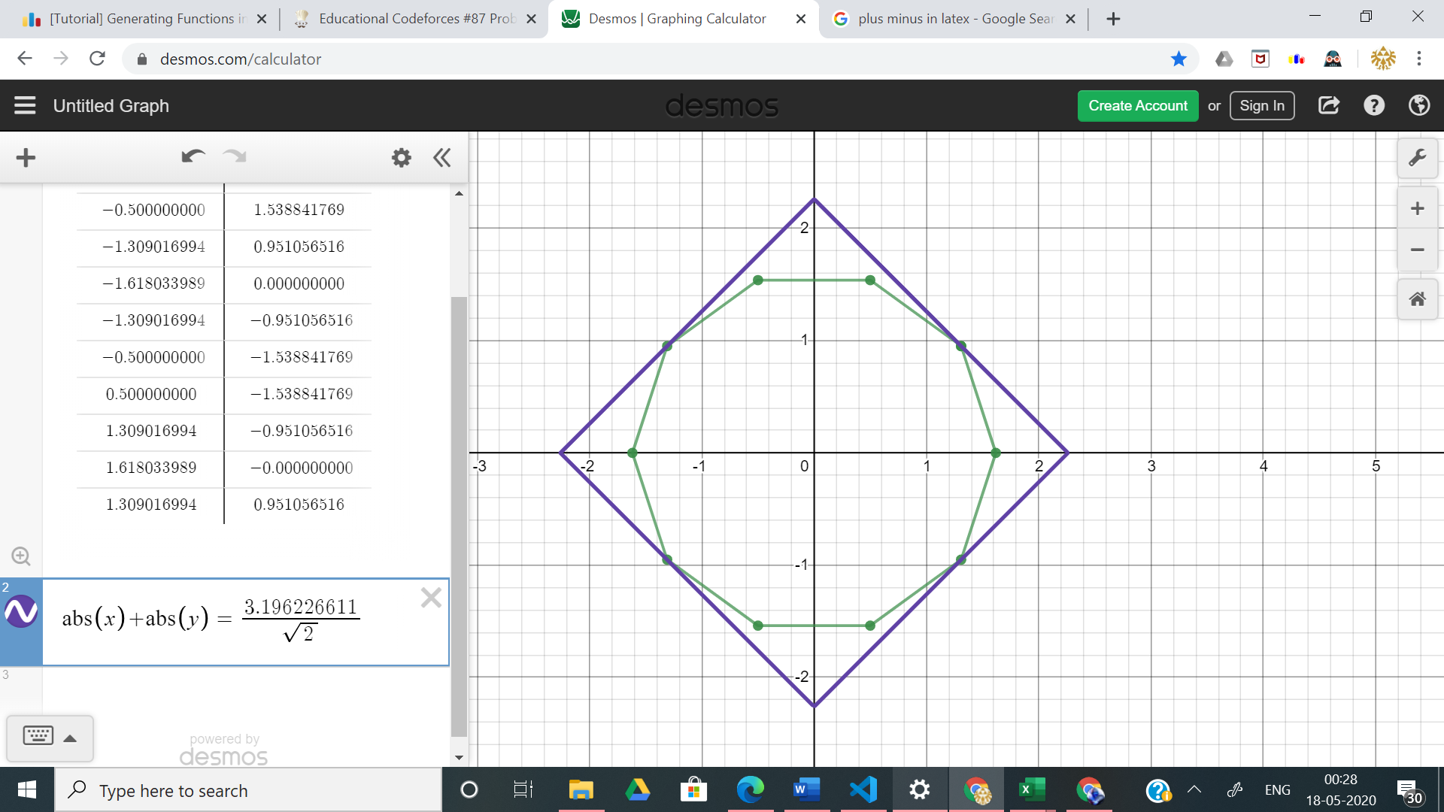This screenshot has width=1444, height=812.
Task: Open the Desmos help menu
Action: tap(1374, 105)
